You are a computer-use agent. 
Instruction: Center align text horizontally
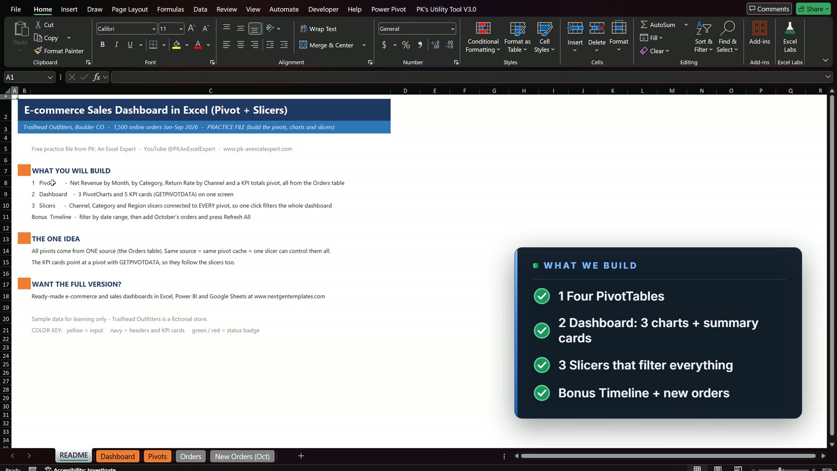pyautogui.click(x=241, y=45)
